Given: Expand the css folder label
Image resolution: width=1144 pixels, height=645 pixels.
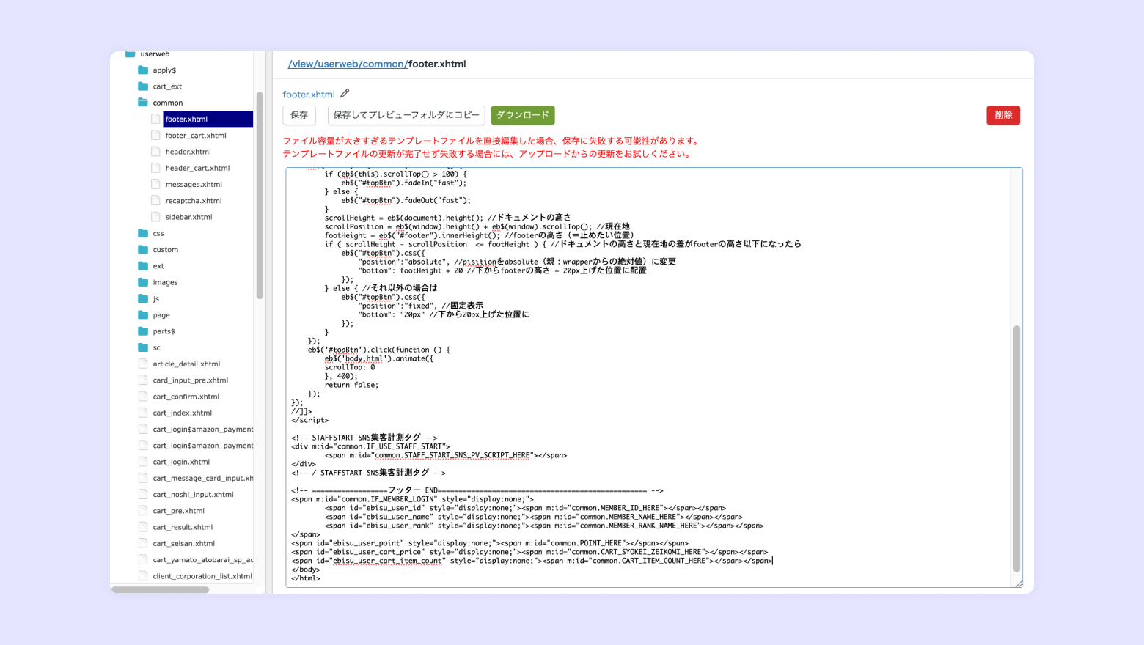Looking at the screenshot, I should point(158,234).
